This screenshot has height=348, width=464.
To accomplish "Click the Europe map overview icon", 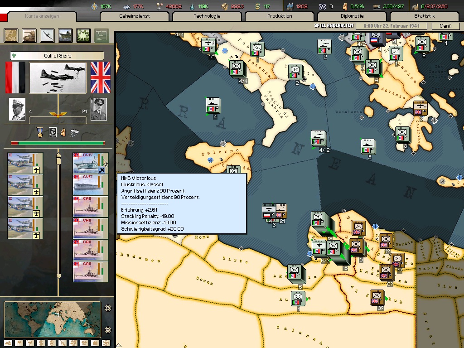I will click(x=11, y=35).
